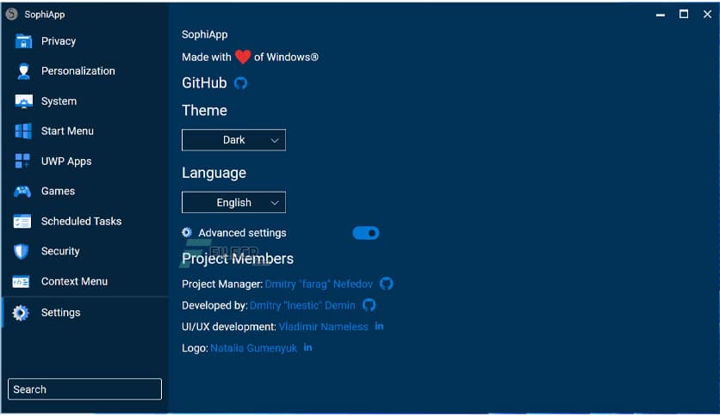Maximize the SophiApp window
720x416 pixels.
click(684, 15)
